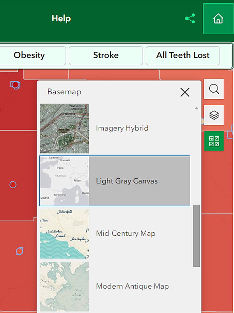Click the share icon in the header
This screenshot has width=234, height=313.
(x=190, y=18)
